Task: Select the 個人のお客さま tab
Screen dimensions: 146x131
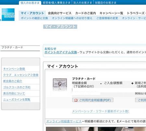Action: (x=30, y=3)
